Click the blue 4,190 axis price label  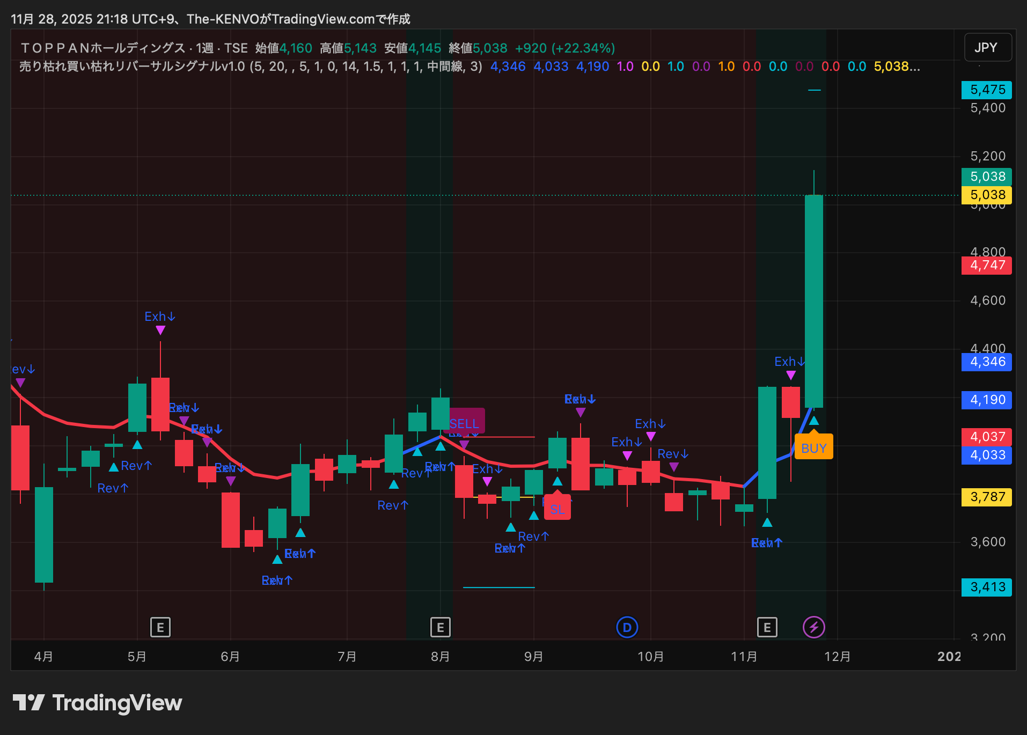987,400
